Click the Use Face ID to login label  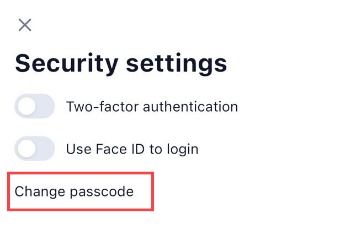pyautogui.click(x=132, y=149)
